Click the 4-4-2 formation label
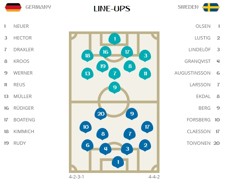232x185 pixels. tap(154, 177)
